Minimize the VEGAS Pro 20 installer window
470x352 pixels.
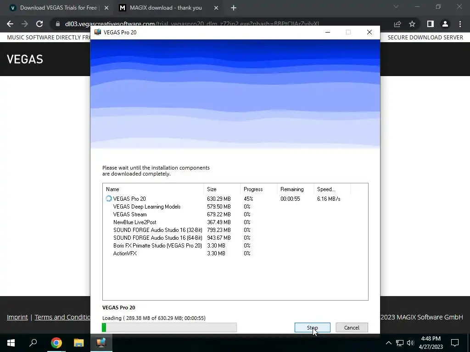(x=328, y=33)
